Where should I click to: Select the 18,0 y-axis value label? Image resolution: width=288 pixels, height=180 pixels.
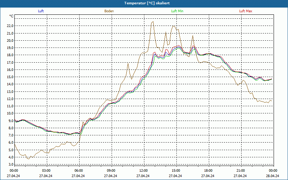point(9,55)
